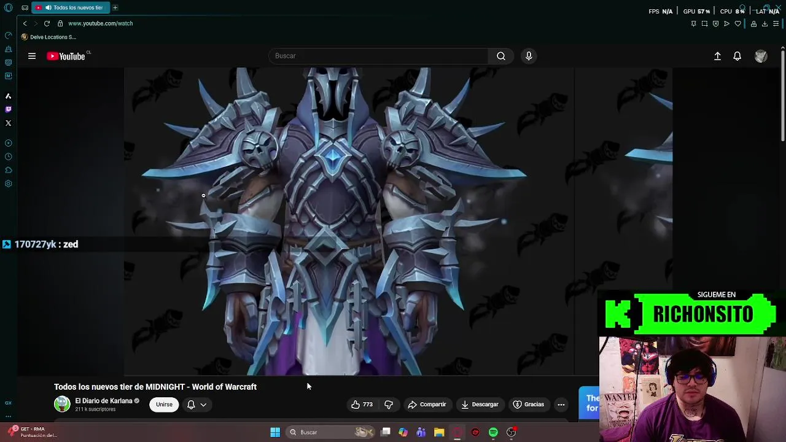Click the Descargar download button
Viewport: 786px width, 442px height.
click(480, 405)
